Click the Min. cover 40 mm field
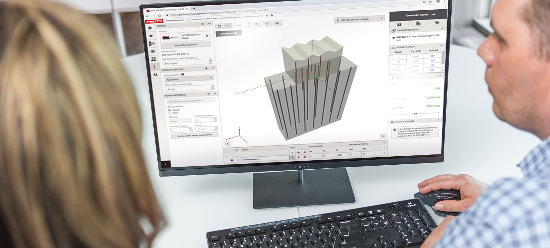 pyautogui.click(x=190, y=89)
